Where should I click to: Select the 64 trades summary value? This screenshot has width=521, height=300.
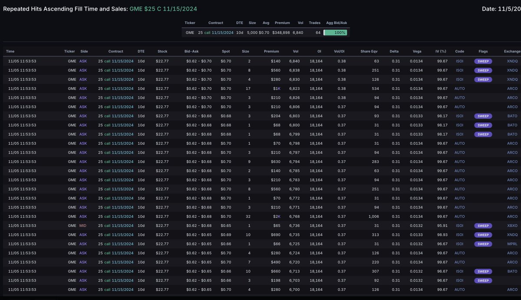click(x=318, y=33)
